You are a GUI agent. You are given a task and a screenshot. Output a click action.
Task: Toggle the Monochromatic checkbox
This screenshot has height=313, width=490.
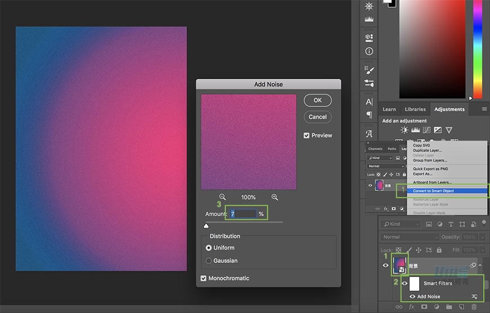[204, 278]
